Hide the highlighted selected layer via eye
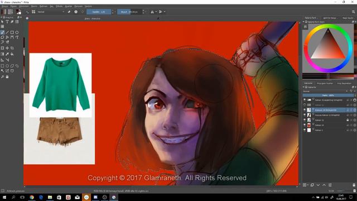Image resolution: width=357 pixels, height=201 pixels. click(305, 110)
